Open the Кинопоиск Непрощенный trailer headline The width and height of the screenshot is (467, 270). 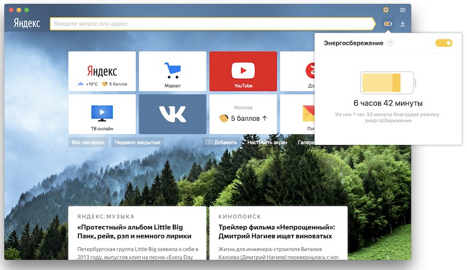(x=277, y=232)
